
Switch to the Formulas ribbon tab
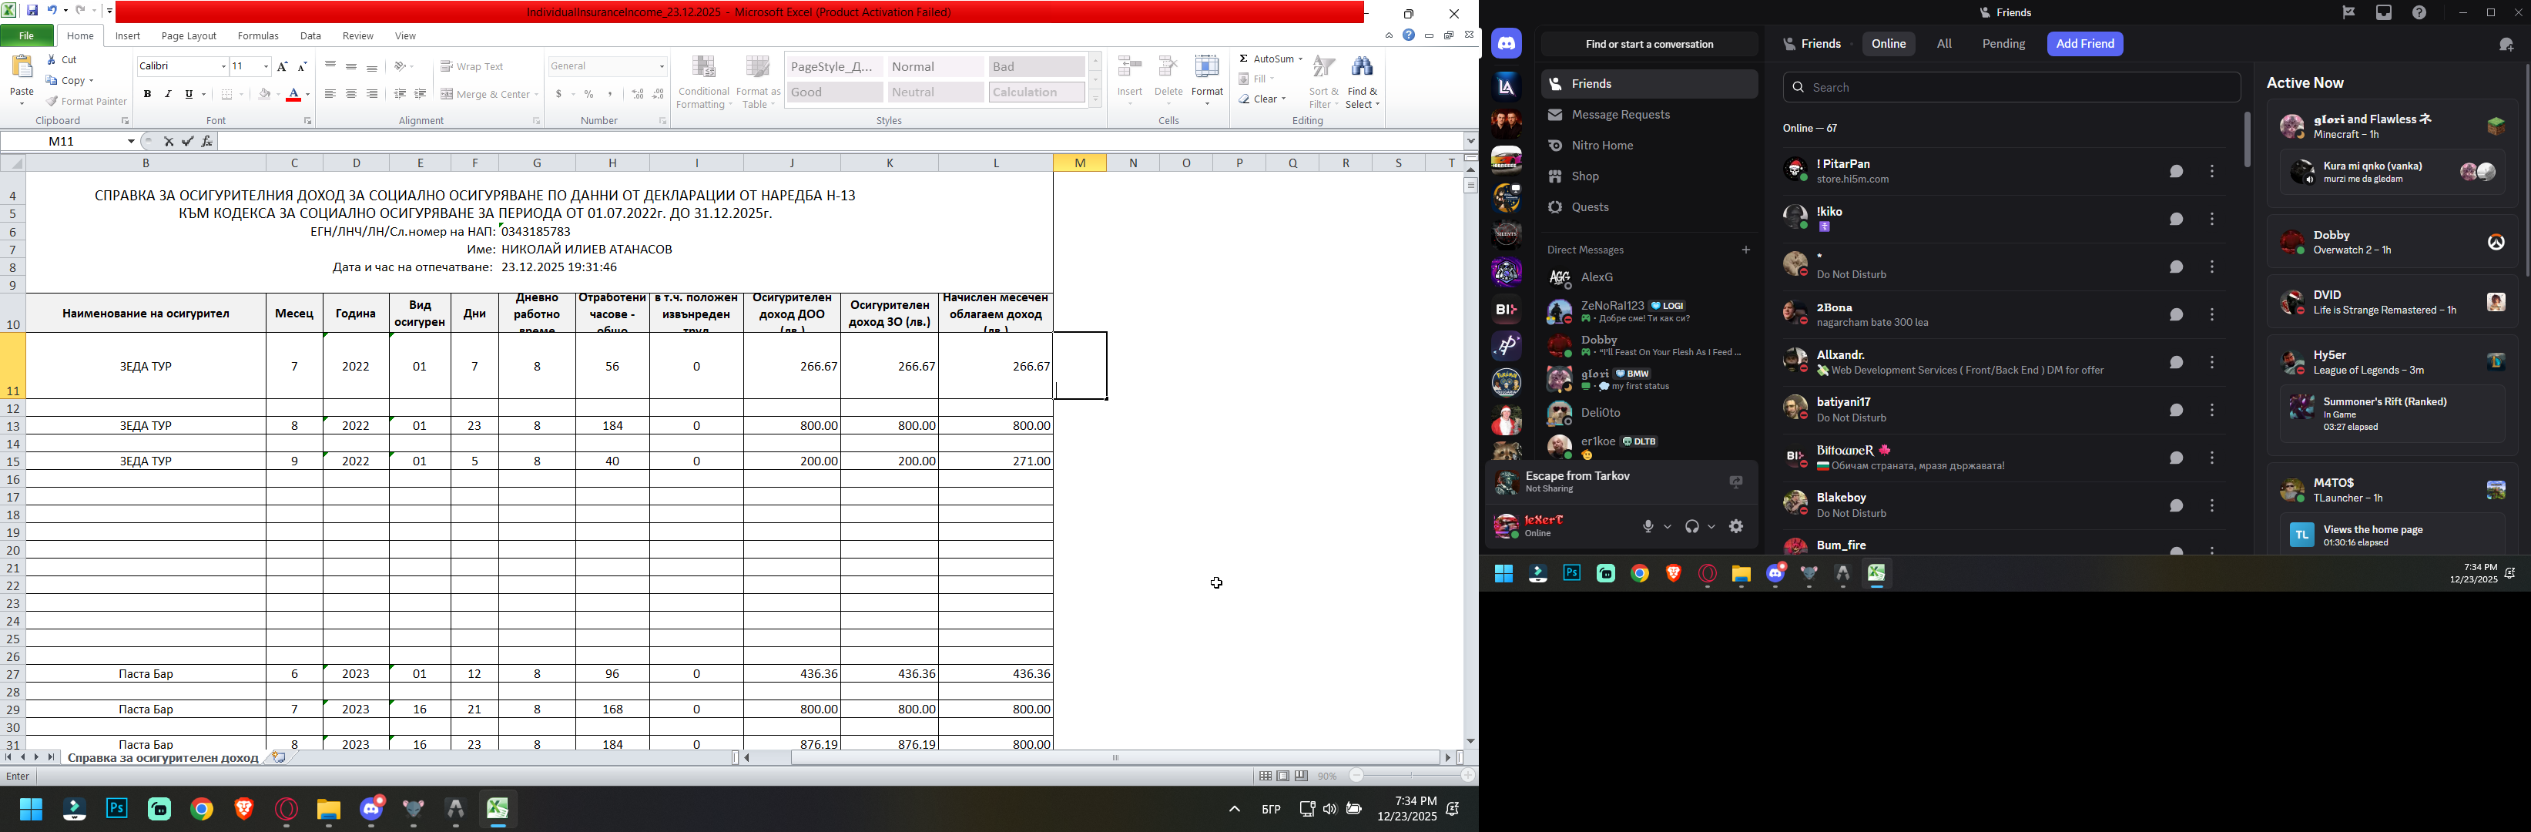coord(258,36)
